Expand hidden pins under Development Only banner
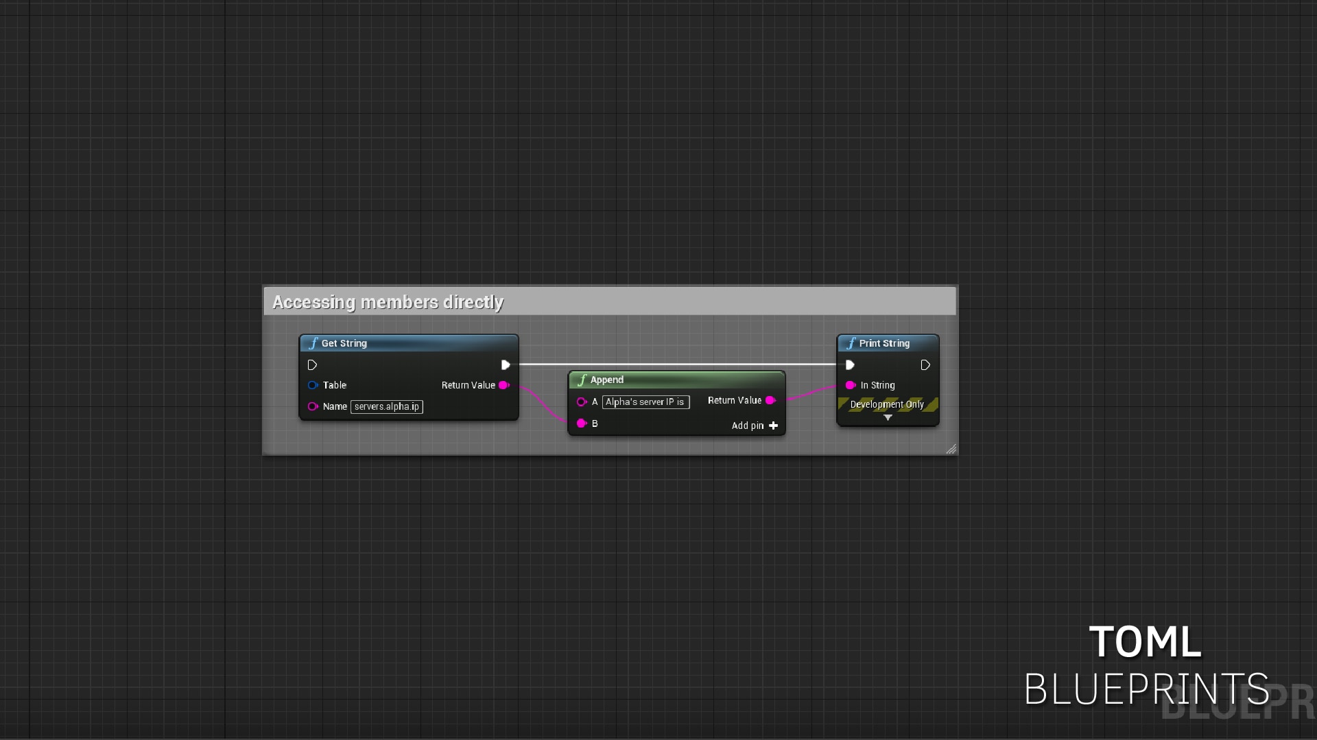This screenshot has height=740, width=1317. click(x=888, y=417)
